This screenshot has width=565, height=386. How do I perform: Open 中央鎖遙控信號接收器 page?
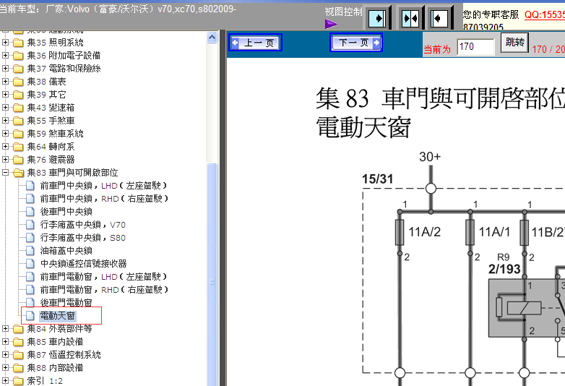pos(83,263)
